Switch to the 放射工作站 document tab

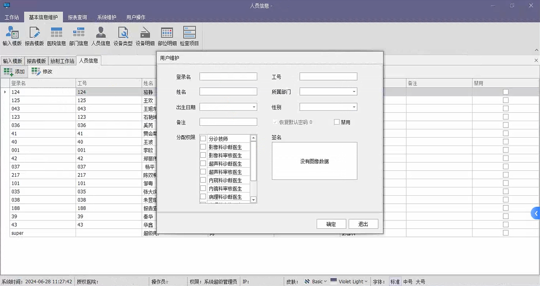point(62,61)
